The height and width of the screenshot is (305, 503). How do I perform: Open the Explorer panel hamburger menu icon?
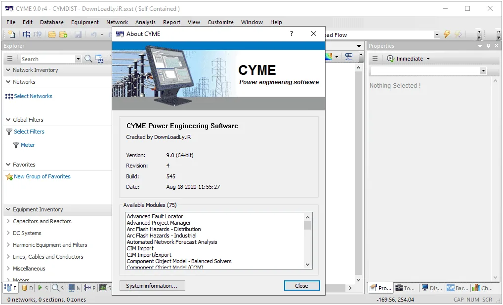10,59
